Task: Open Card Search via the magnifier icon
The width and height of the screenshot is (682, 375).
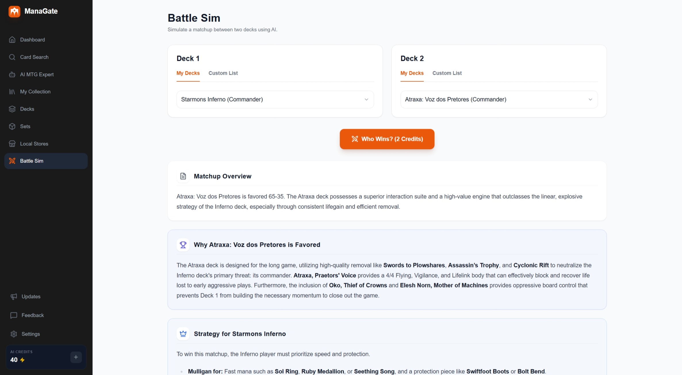Action: 12,57
